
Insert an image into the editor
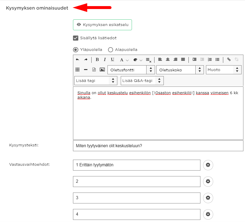click(x=102, y=70)
